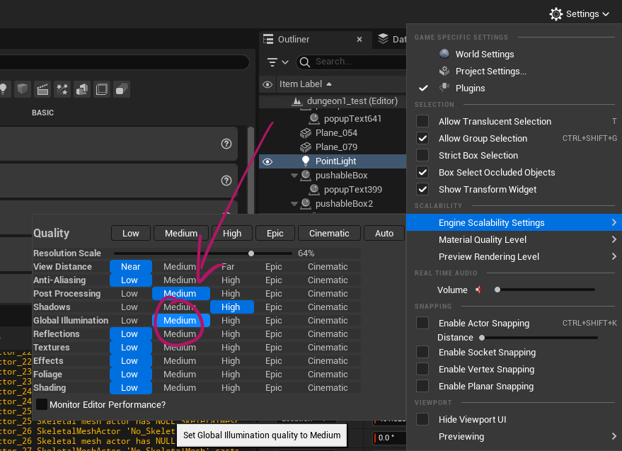622x451 pixels.
Task: Toggle visibility eye for PointLight
Action: point(267,161)
